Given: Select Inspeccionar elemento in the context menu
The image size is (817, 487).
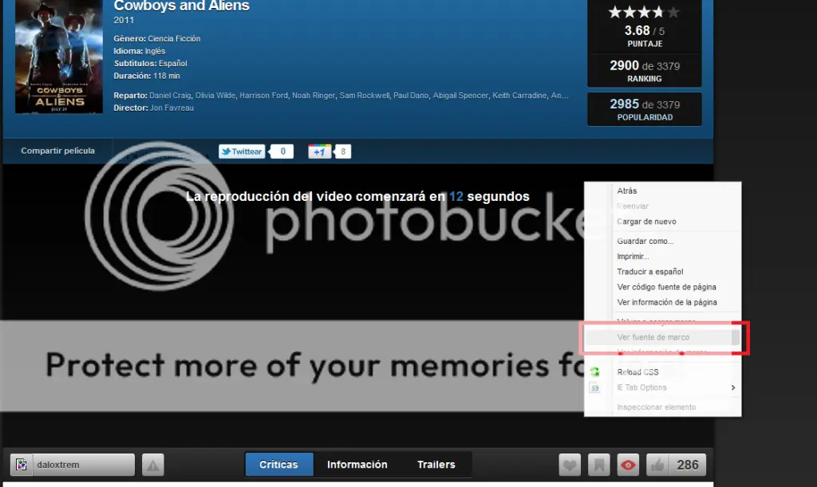Looking at the screenshot, I should 657,406.
